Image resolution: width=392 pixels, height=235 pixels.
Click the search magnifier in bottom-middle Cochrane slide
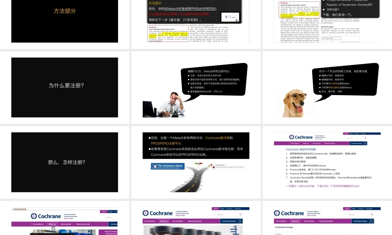click(x=240, y=214)
